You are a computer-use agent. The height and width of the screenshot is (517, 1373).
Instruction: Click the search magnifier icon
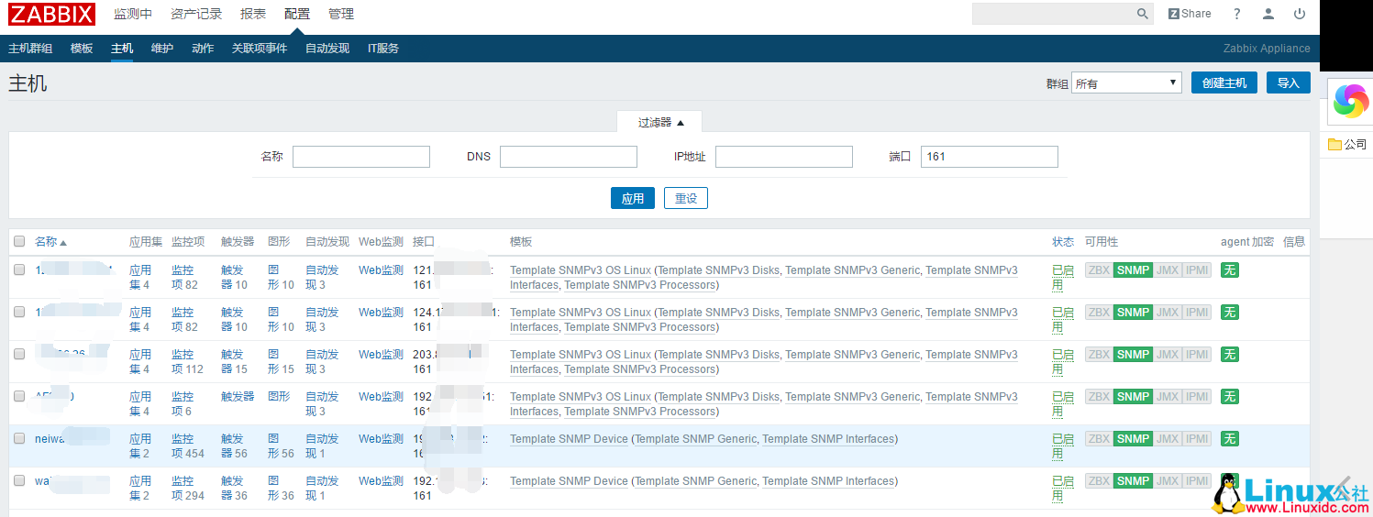tap(1143, 14)
